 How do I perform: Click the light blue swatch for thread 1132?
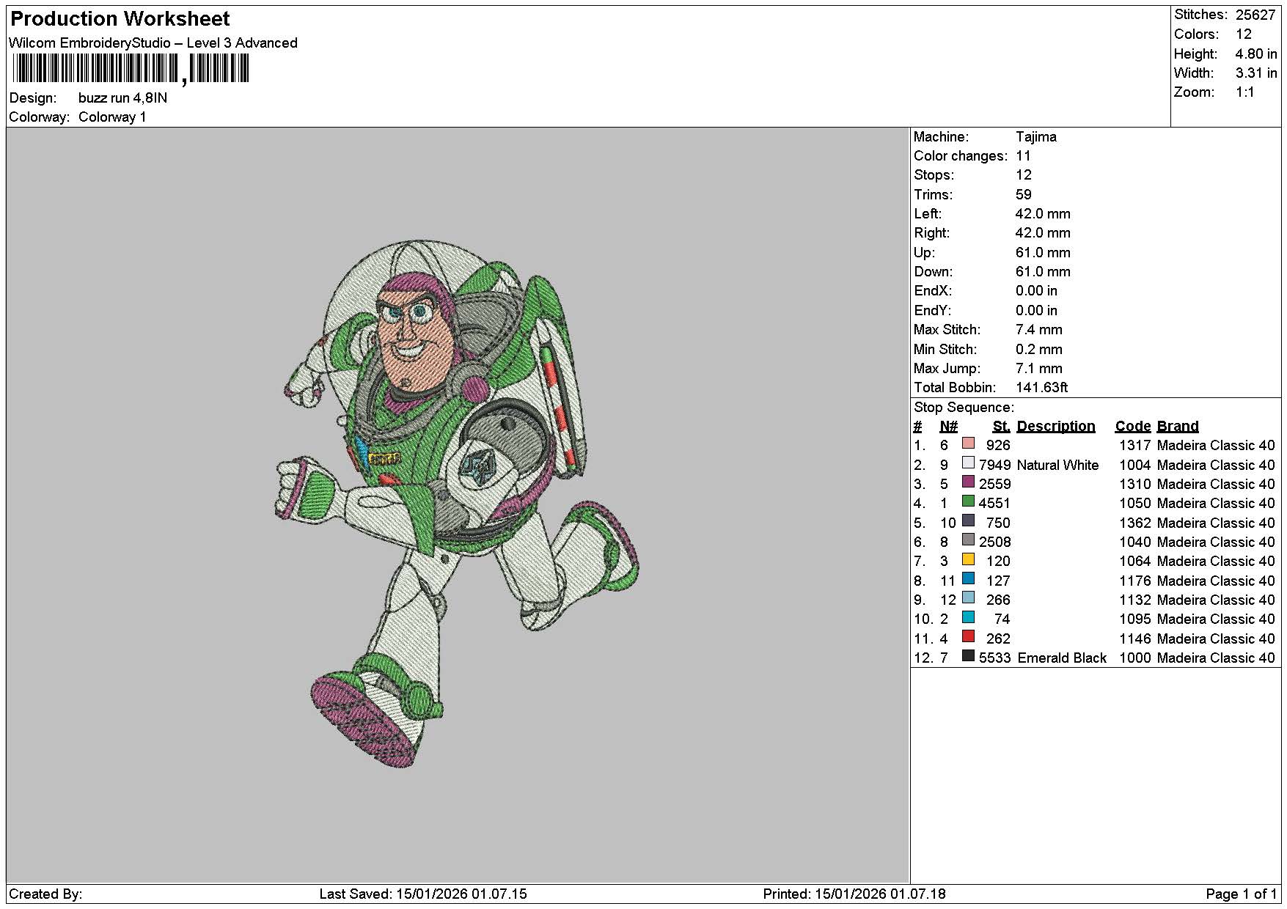[x=968, y=597]
